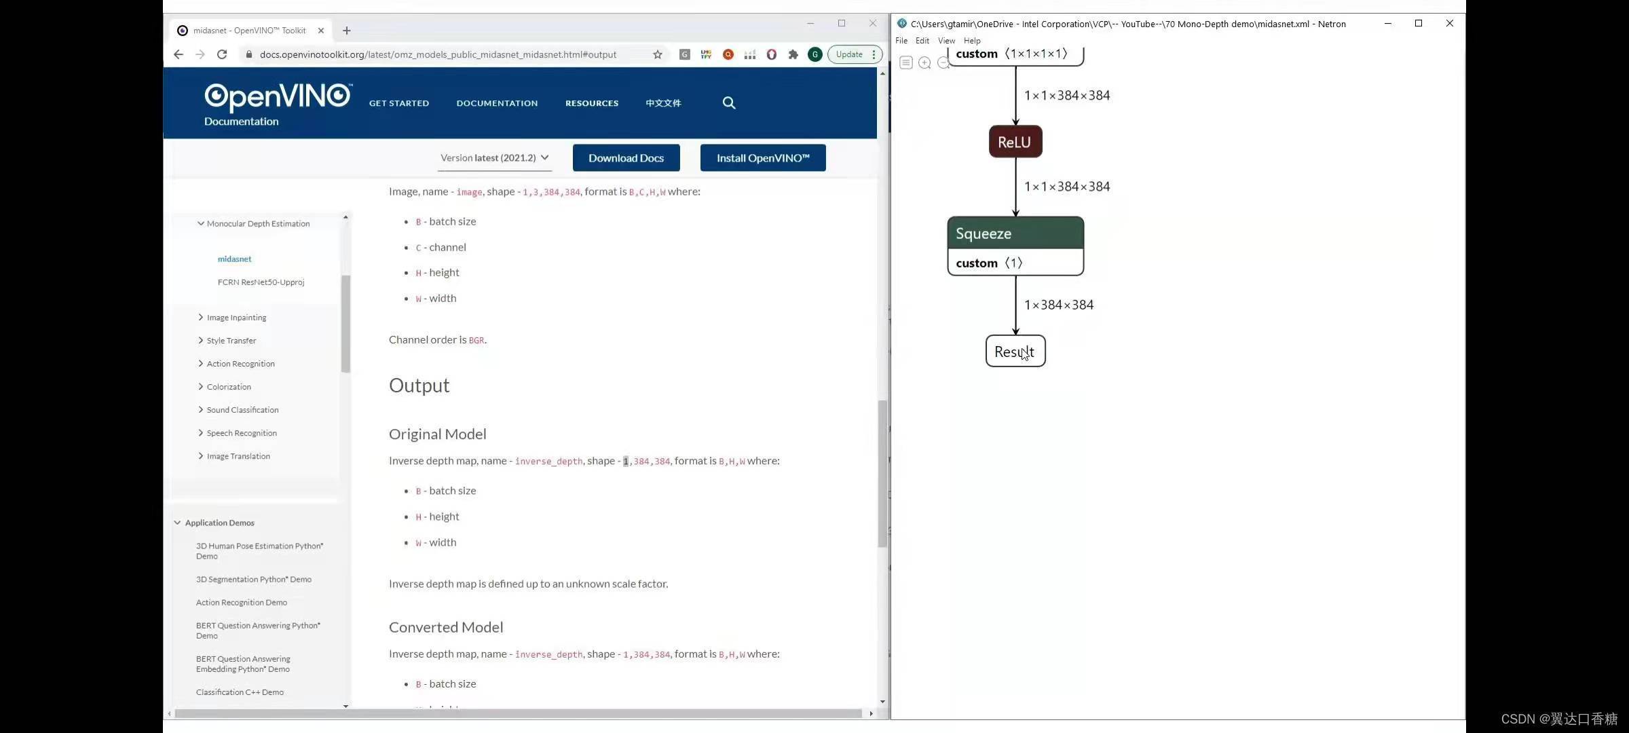Open the green G profile avatar
1629x733 pixels.
815,54
